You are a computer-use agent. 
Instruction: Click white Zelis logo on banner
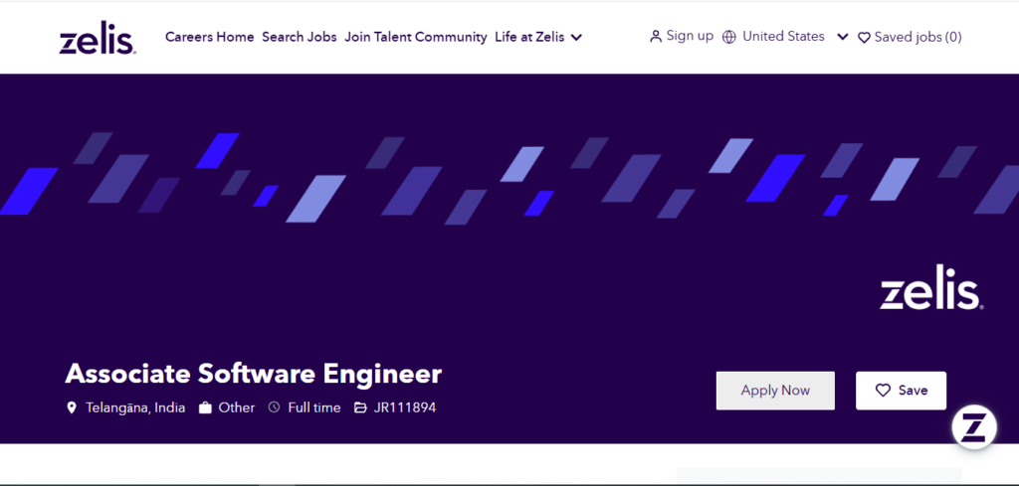(931, 287)
